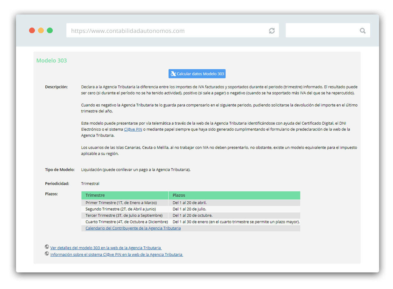393x289 pixels.
Task: Click the 'Periodicidad:' label
Action: [x=57, y=184]
